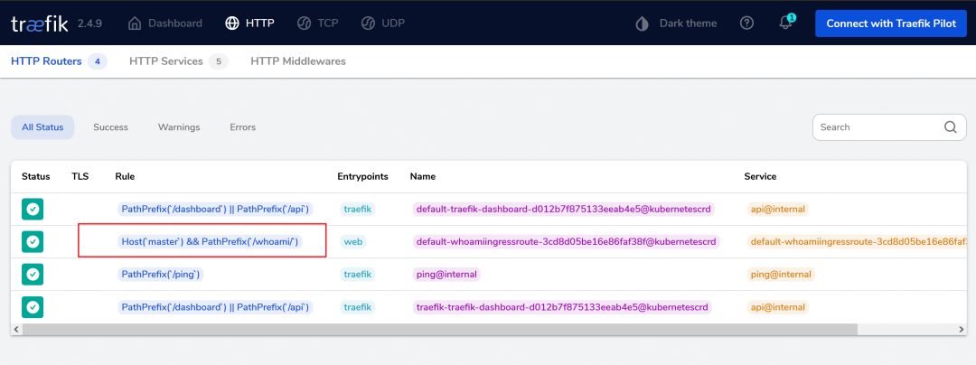Viewport: 976px width, 365px height.
Task: Click the default-whoamiingressroute service tag
Action: coord(858,242)
